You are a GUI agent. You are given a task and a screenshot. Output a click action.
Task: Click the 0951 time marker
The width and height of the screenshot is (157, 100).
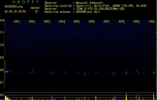tap(17, 21)
